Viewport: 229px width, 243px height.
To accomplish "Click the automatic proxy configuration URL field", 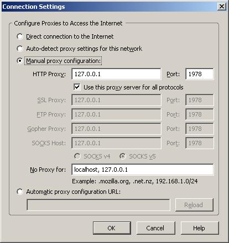I will [98, 205].
